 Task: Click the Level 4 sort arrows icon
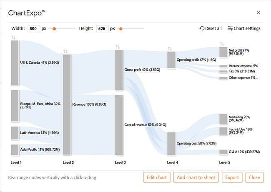pos(170,48)
